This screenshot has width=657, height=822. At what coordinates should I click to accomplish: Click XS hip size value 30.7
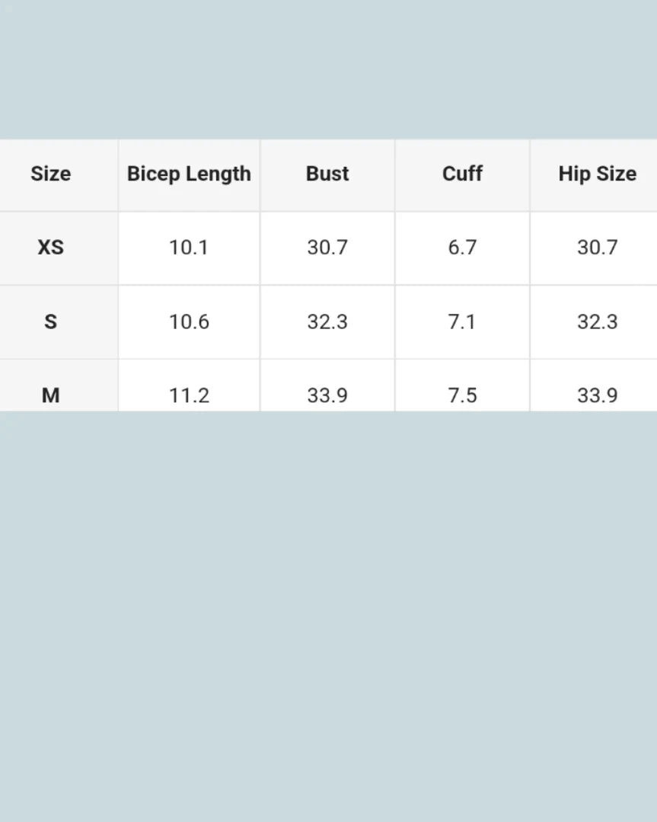pyautogui.click(x=597, y=248)
